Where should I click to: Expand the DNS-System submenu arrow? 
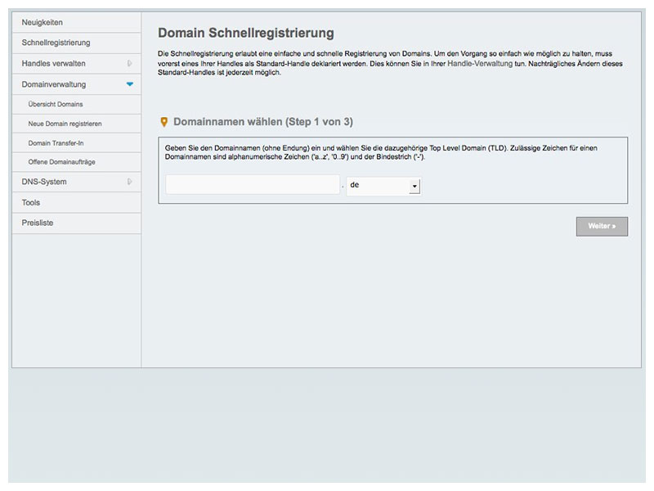(x=130, y=182)
